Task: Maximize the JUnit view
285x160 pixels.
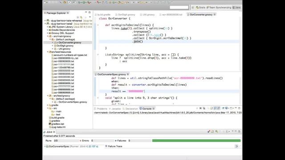Action: pos(239,132)
